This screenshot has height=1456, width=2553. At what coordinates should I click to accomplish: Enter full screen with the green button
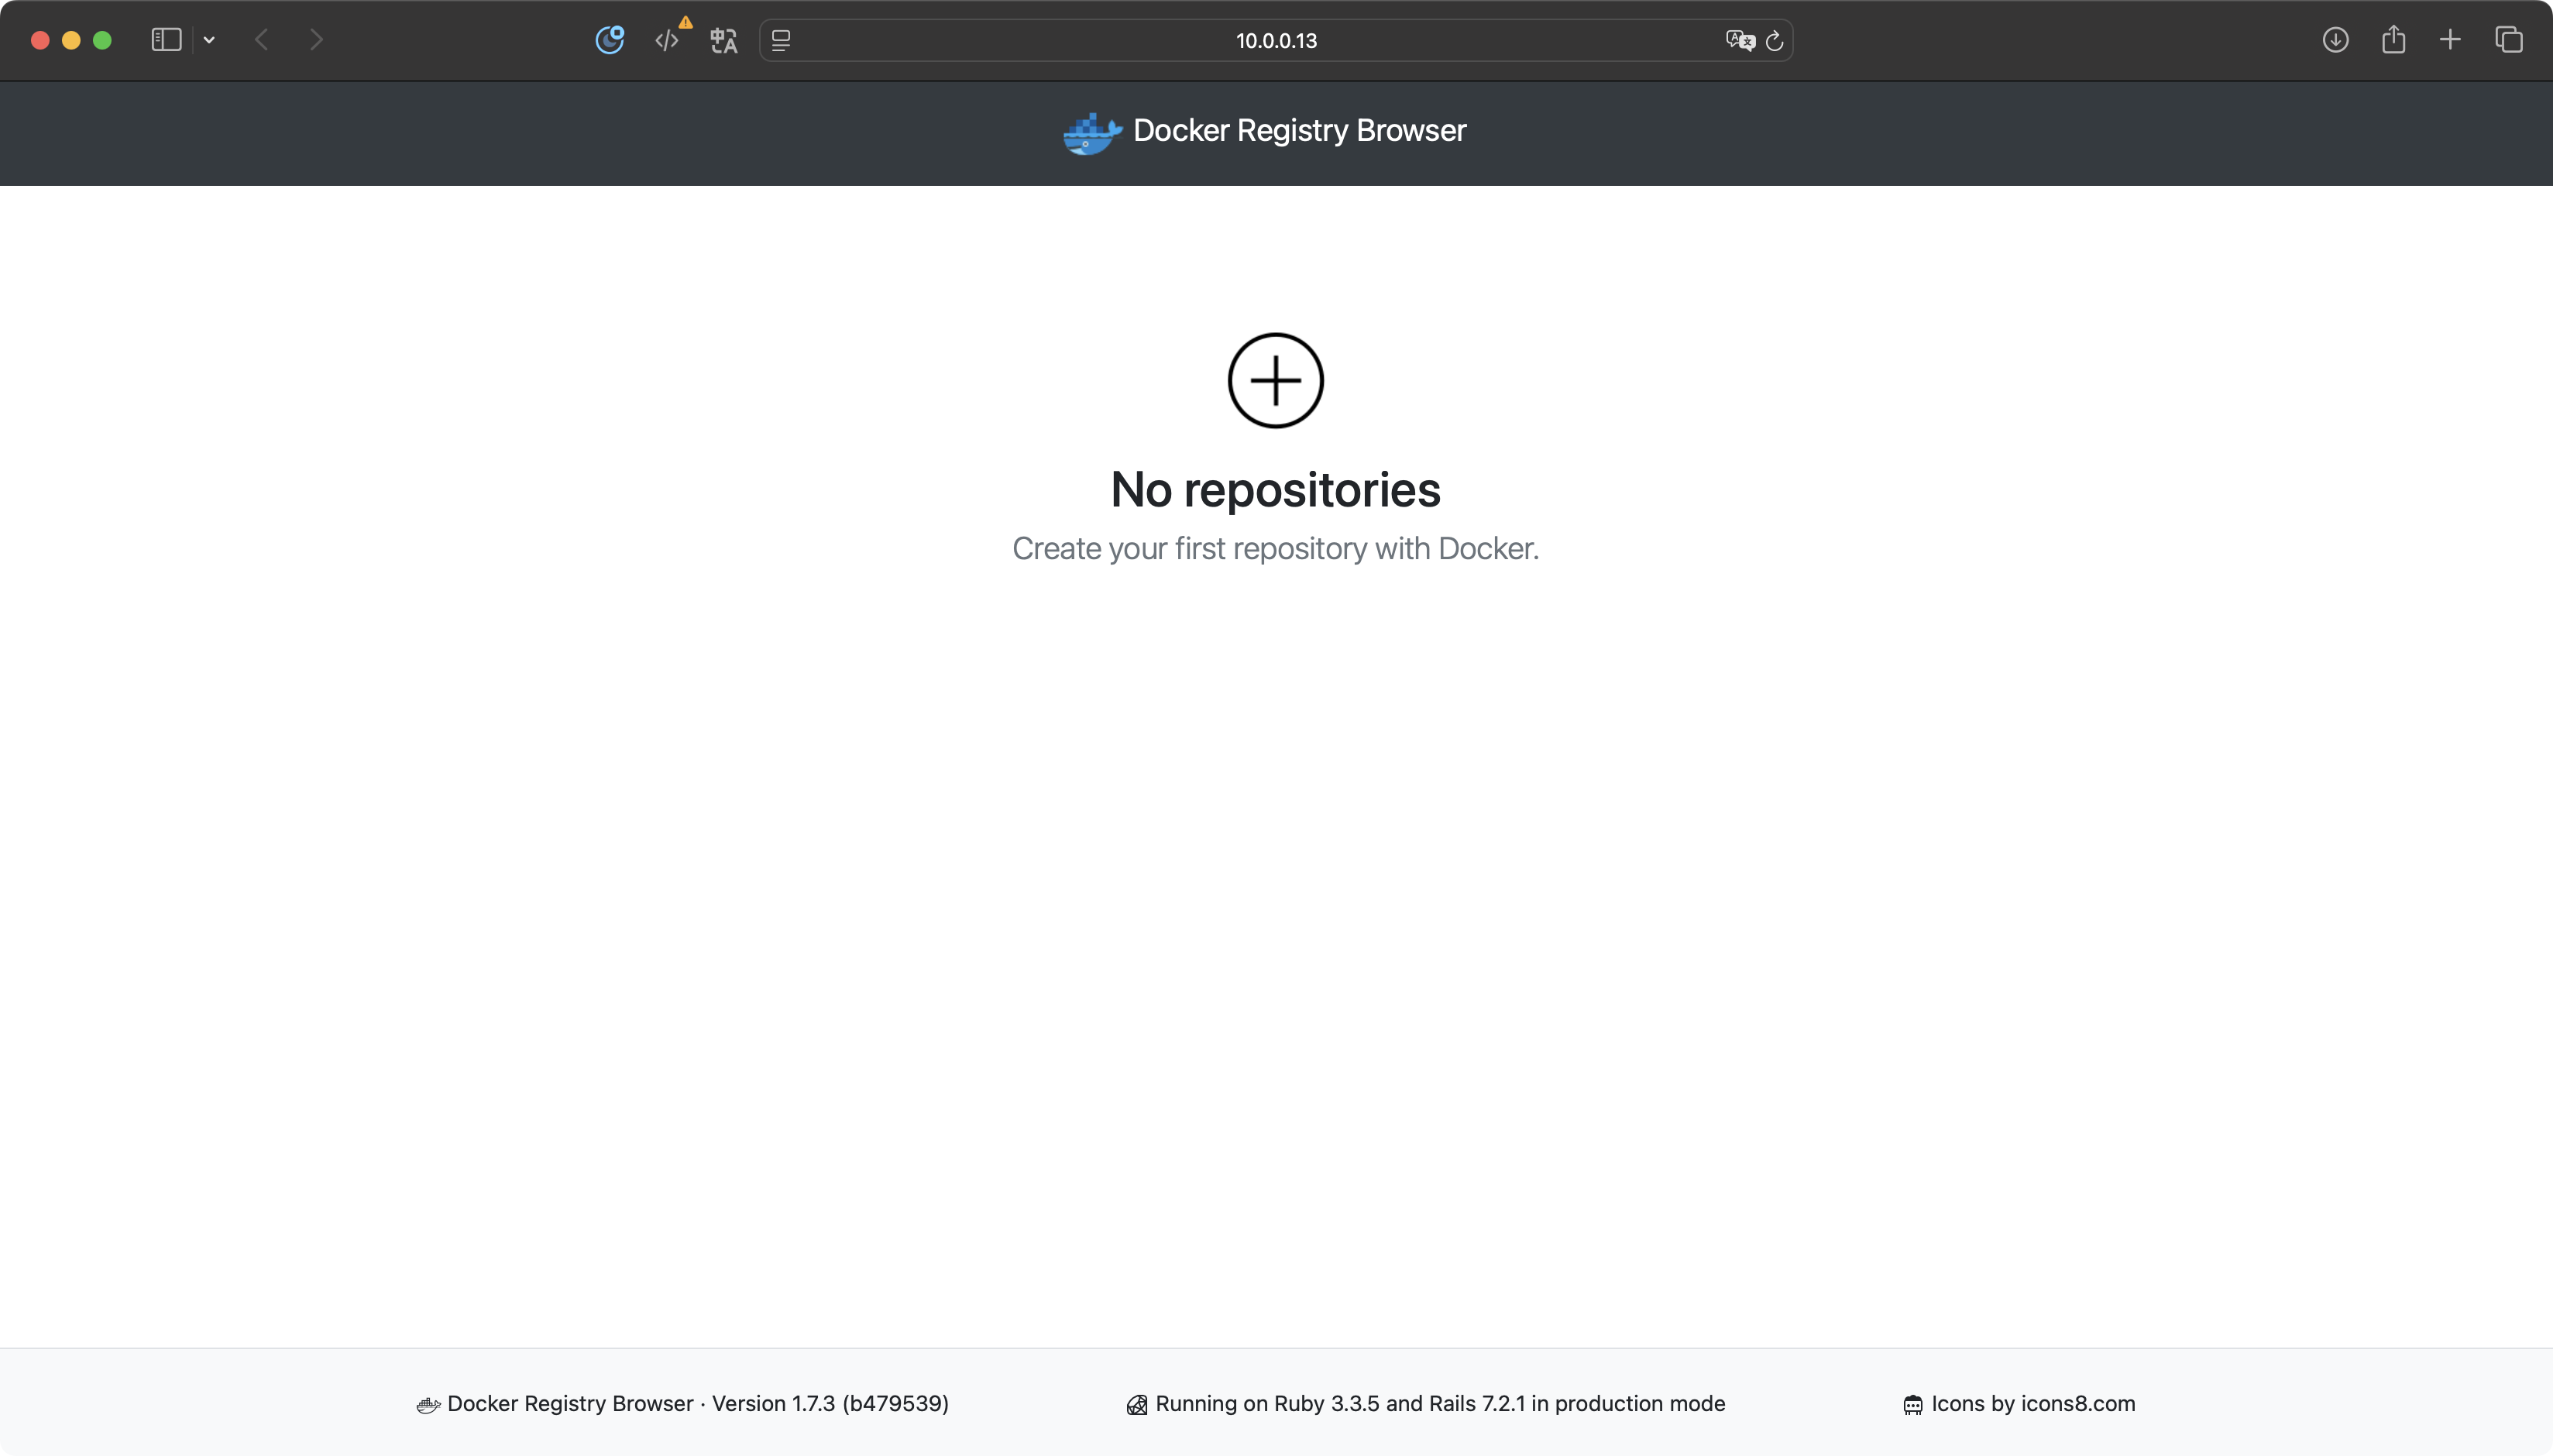102,40
